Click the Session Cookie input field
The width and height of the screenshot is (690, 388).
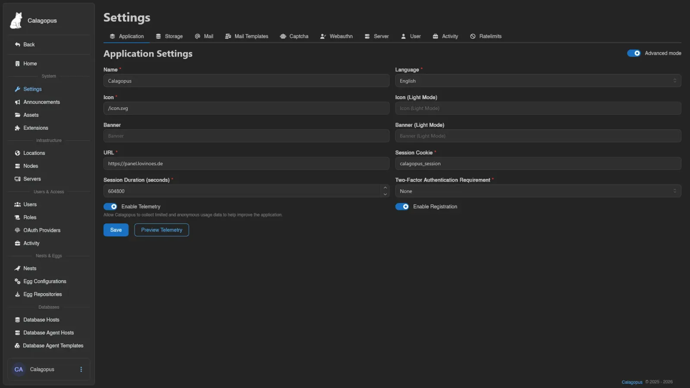pyautogui.click(x=538, y=163)
